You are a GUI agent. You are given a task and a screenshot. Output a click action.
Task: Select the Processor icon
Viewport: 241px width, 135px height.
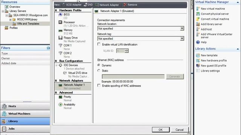pos(60,22)
